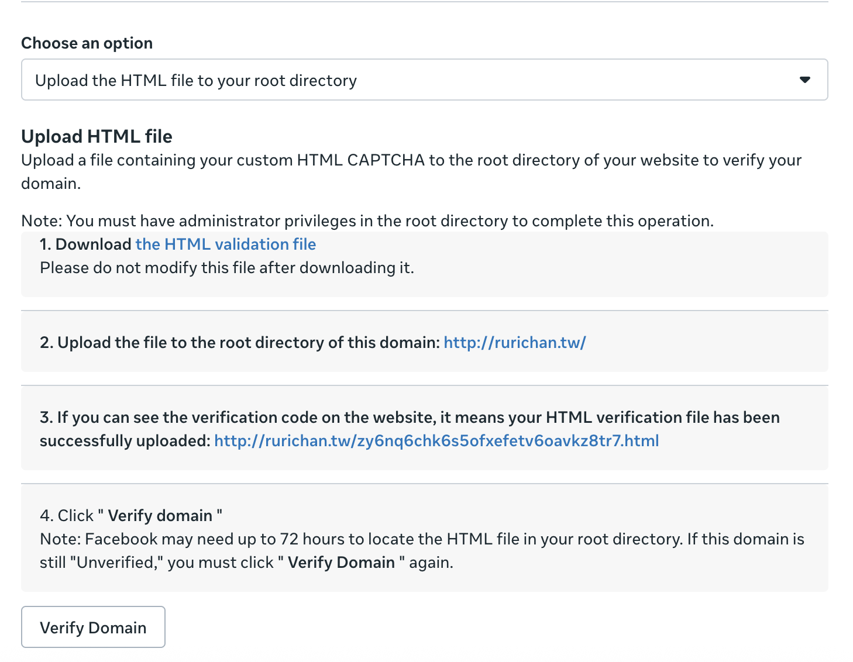
Task: Click the "4. Click" step label
Action: pyautogui.click(x=66, y=516)
